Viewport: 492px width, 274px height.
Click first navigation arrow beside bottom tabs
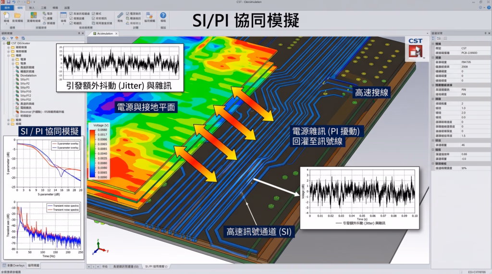[89, 266]
